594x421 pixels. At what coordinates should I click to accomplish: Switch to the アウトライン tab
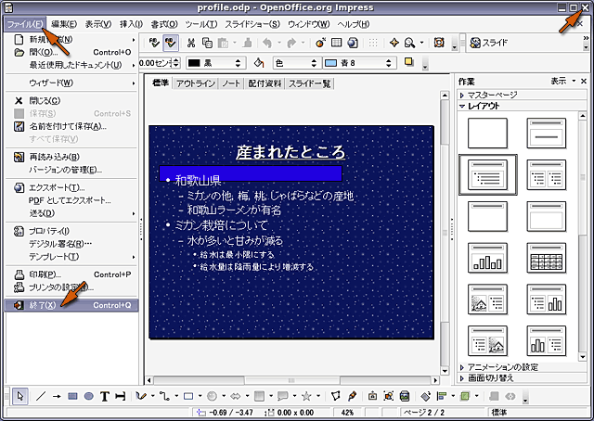point(194,83)
